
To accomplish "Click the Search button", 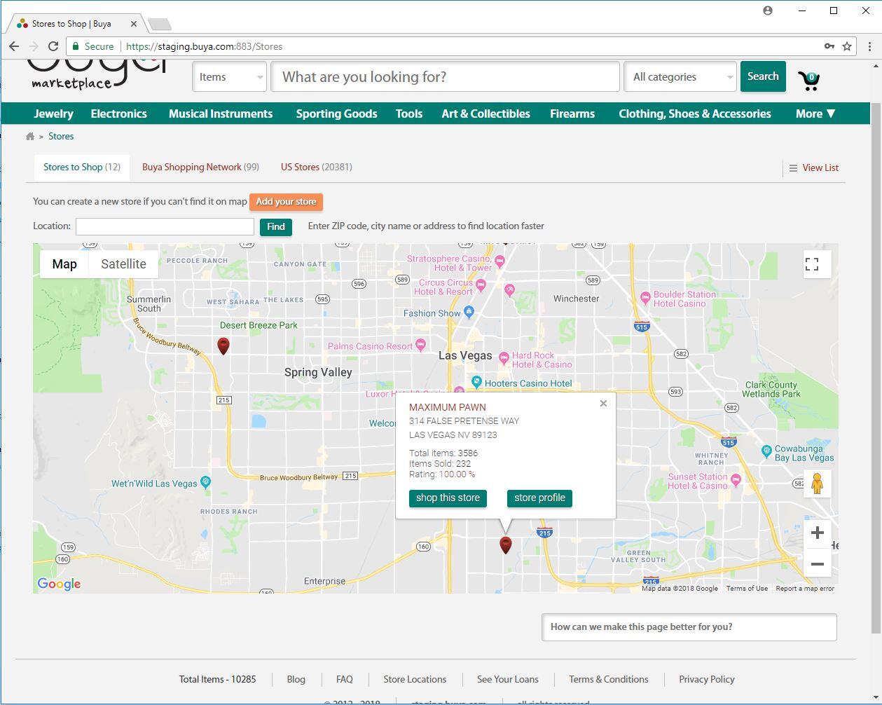I will click(763, 76).
